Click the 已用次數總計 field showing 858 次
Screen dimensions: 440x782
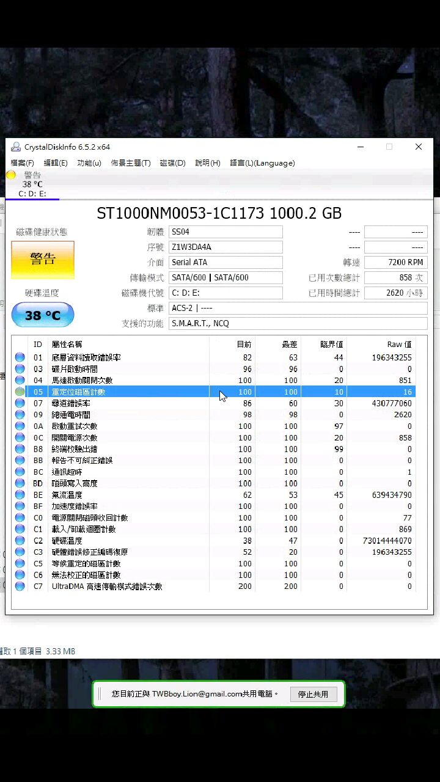point(395,277)
